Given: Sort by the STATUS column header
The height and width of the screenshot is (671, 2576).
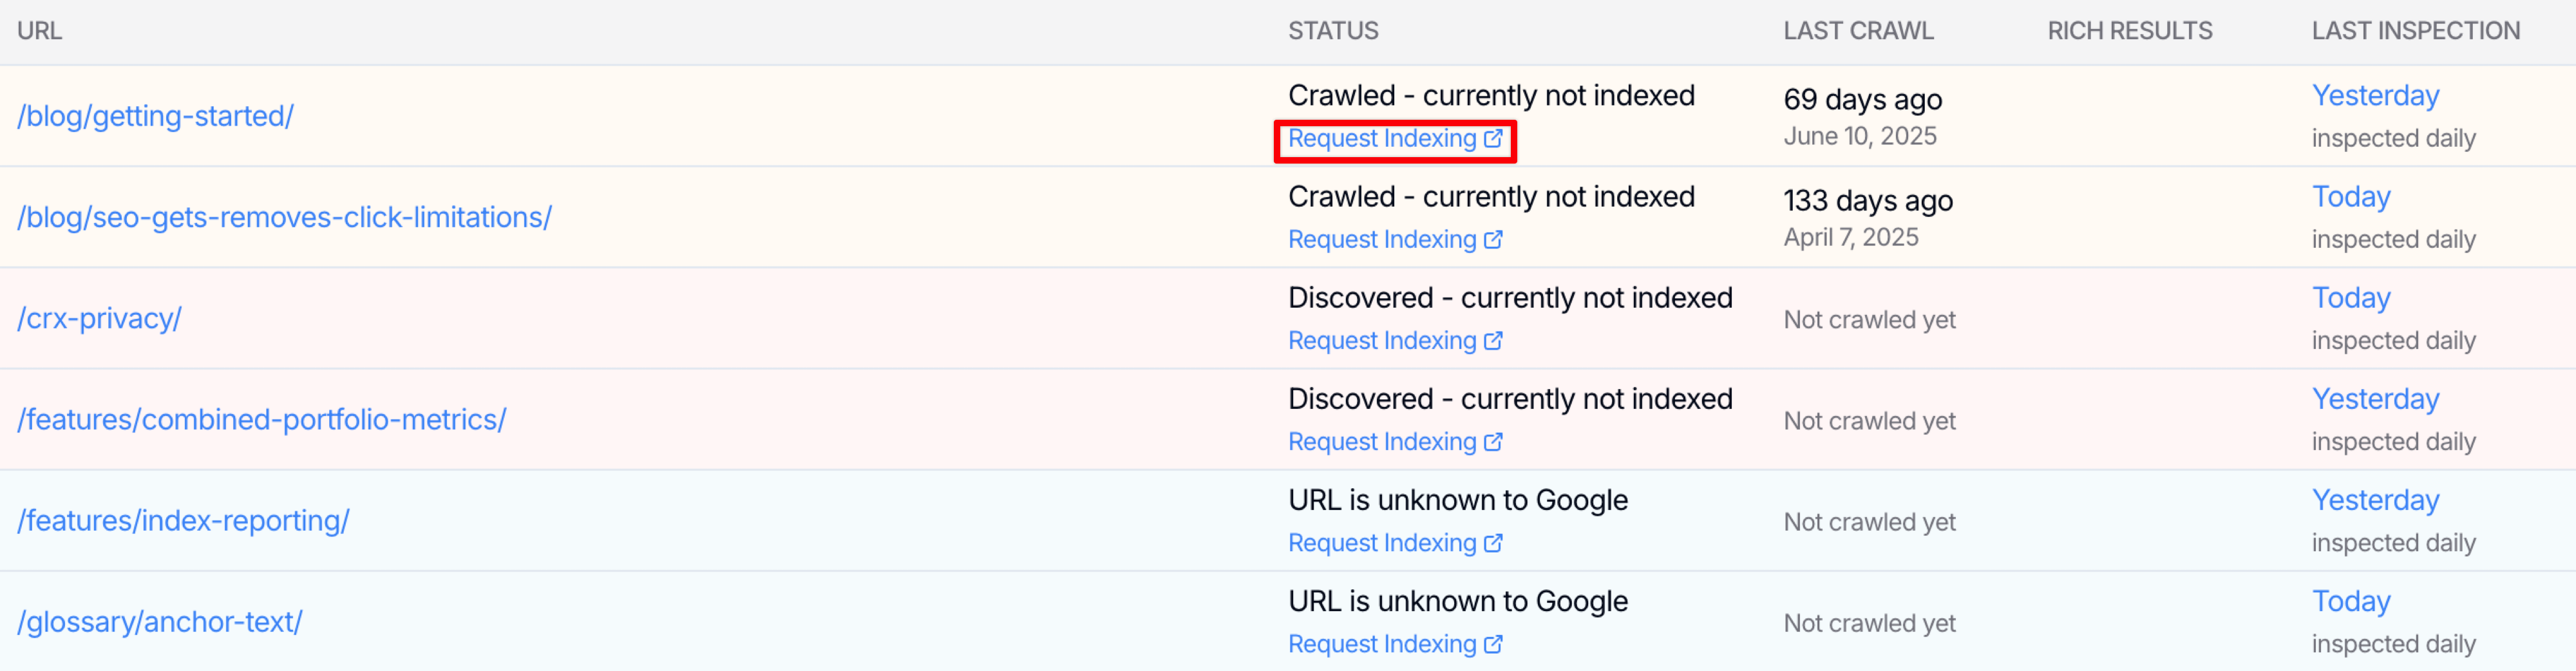Looking at the screenshot, I should click(x=1333, y=31).
